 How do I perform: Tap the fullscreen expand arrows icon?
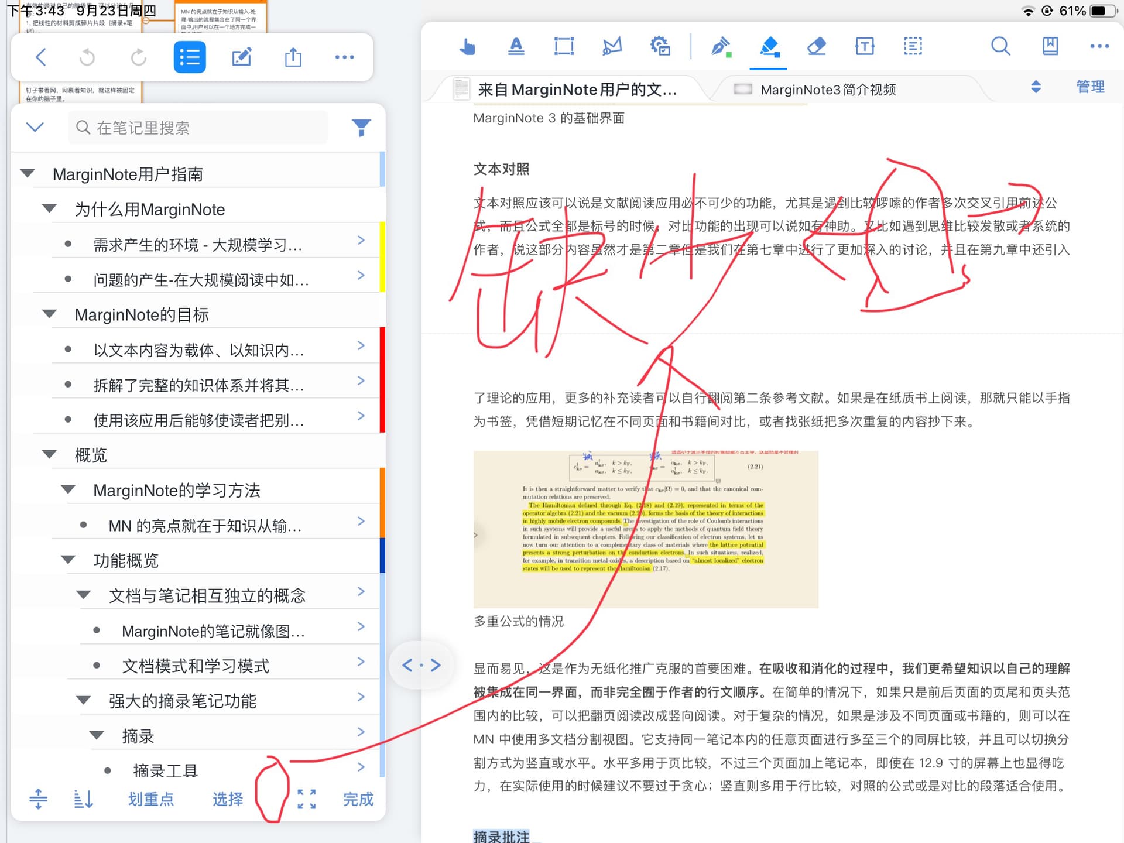pyautogui.click(x=306, y=799)
